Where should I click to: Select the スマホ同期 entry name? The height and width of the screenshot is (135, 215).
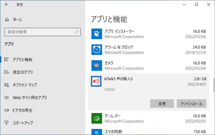(x=113, y=132)
